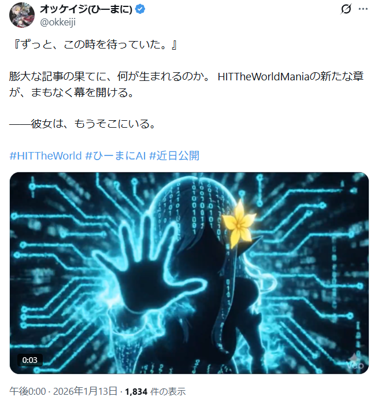Open the #ひーまにAI hashtag

[x=116, y=156]
